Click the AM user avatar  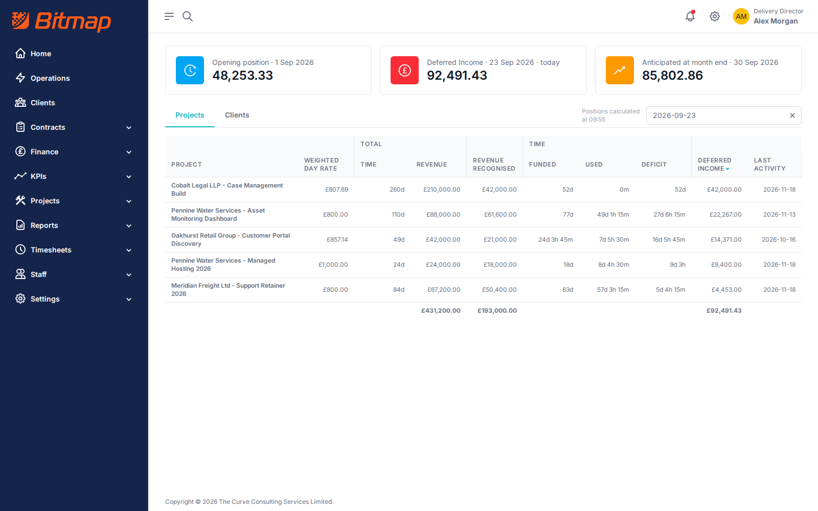click(x=741, y=16)
